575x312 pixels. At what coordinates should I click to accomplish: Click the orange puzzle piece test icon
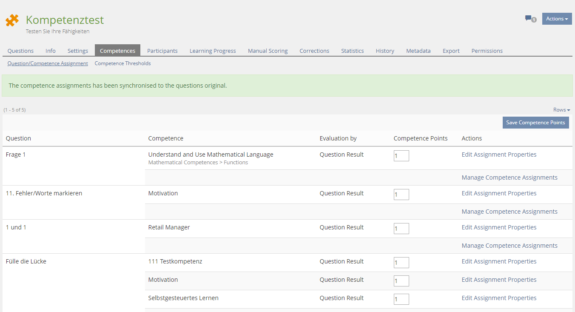12,20
